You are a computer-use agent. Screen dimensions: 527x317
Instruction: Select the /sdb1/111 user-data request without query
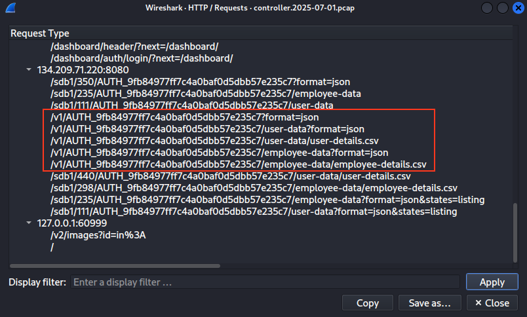pos(191,105)
